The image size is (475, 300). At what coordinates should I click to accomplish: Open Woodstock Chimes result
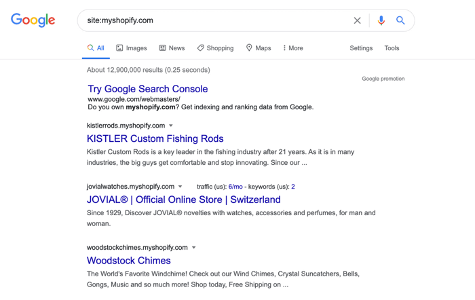click(129, 261)
